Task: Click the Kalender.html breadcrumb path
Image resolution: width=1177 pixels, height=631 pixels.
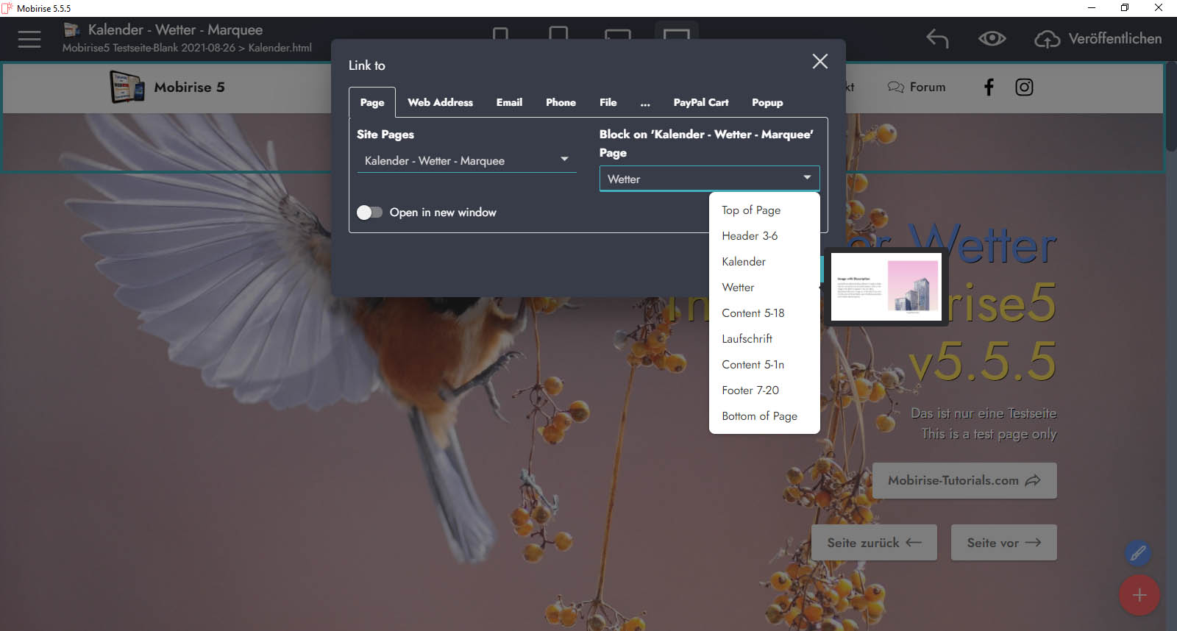Action: click(280, 48)
